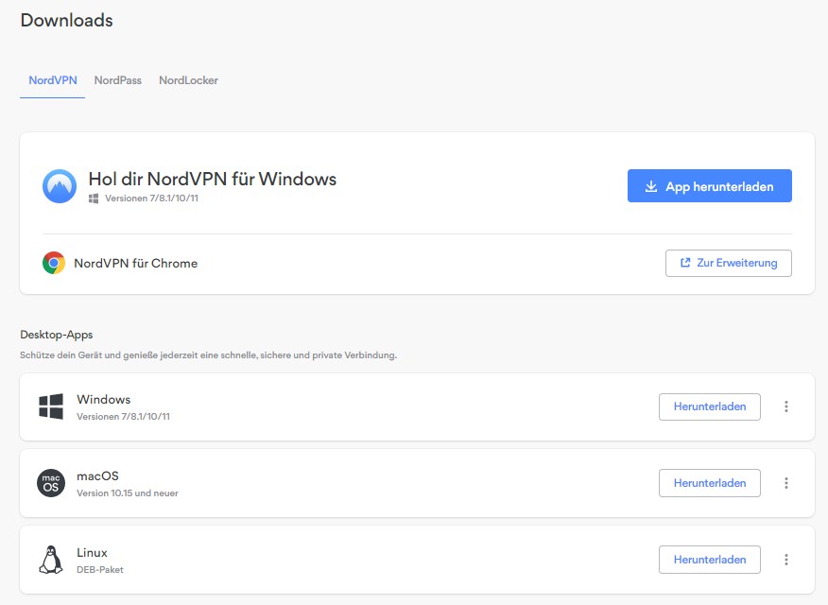
Task: Click the 'Desktop-Apps' section heading
Action: pos(57,335)
